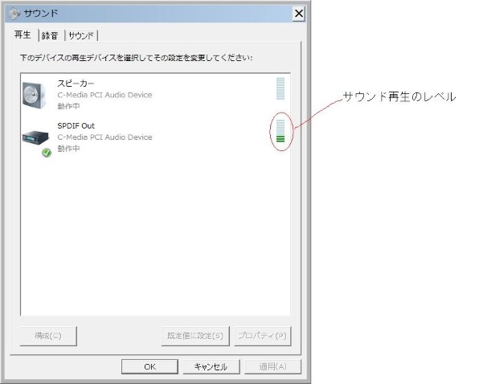Close the サウンド dialog window
The image size is (479, 384).
[x=298, y=14]
